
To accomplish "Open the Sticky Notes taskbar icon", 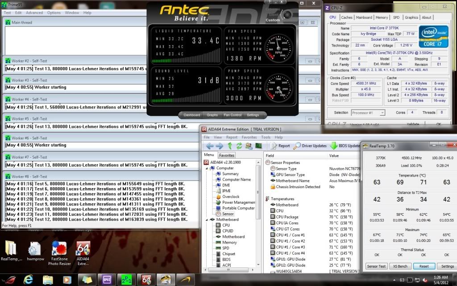I will pyautogui.click(x=87, y=280).
